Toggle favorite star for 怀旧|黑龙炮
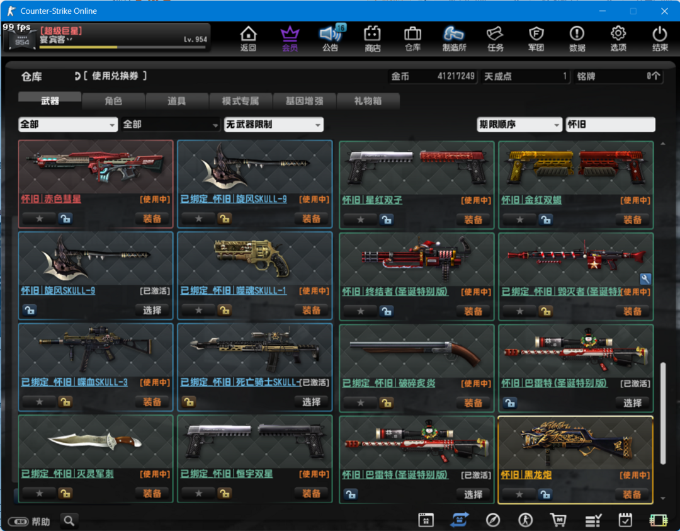The width and height of the screenshot is (680, 531). (519, 494)
